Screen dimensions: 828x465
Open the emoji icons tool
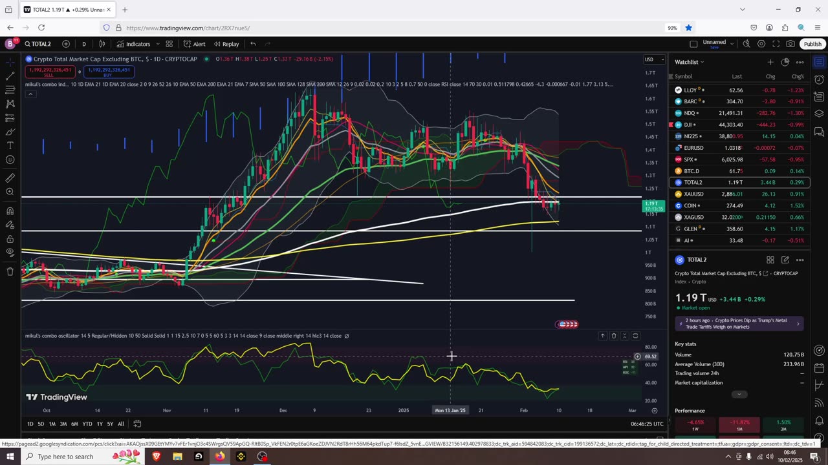click(10, 160)
